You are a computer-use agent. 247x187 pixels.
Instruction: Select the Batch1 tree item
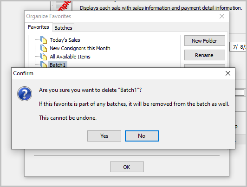(x=58, y=64)
